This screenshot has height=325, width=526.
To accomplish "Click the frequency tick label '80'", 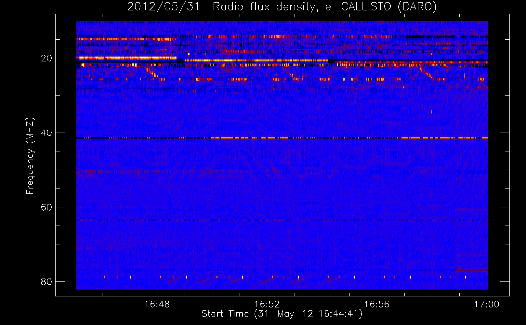I will pos(46,281).
